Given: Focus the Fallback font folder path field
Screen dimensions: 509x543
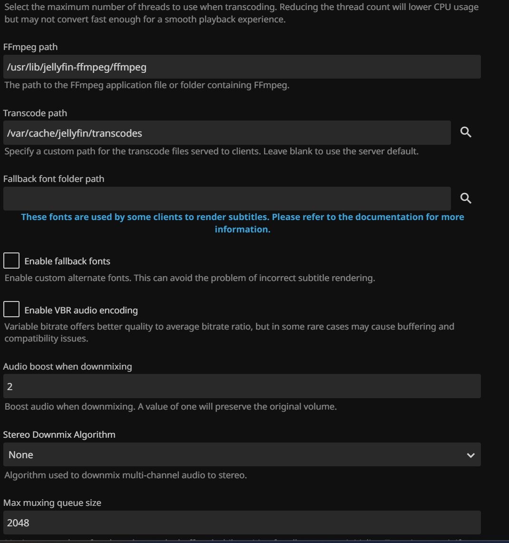Looking at the screenshot, I should (227, 199).
